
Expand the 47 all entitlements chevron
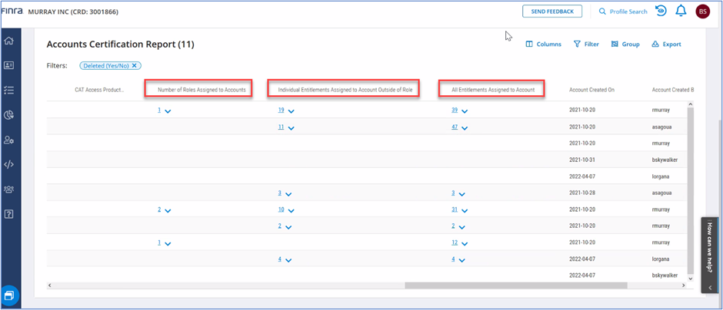point(465,127)
